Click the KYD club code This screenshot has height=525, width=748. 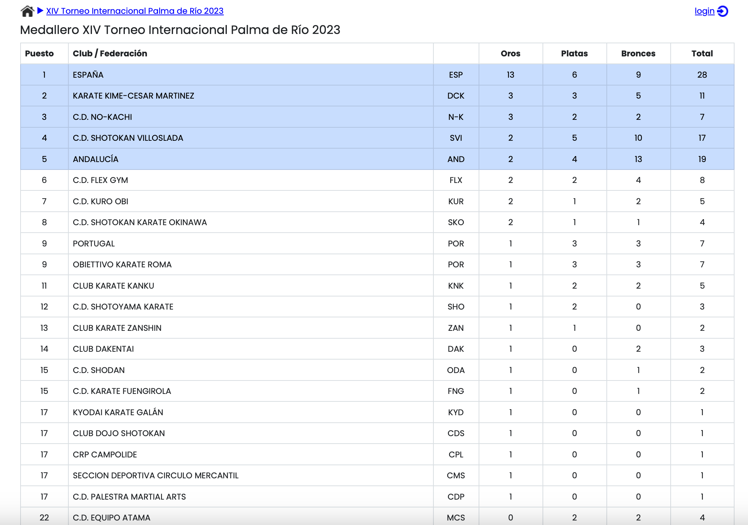pos(456,412)
